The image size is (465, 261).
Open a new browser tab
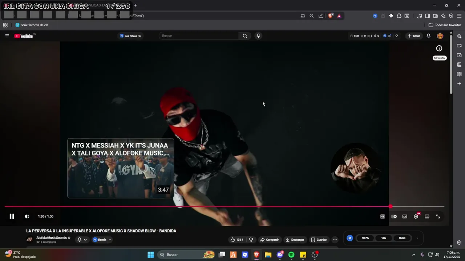pyautogui.click(x=135, y=5)
